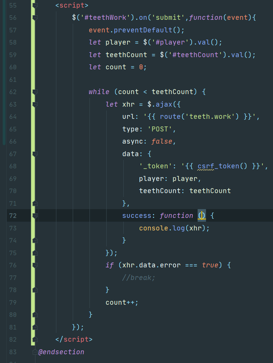Place cursor on 'event.preventDefault();'
273x363 pixels.
[136, 30]
